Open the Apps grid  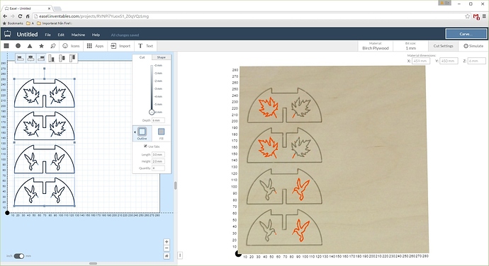pyautogui.click(x=95, y=46)
